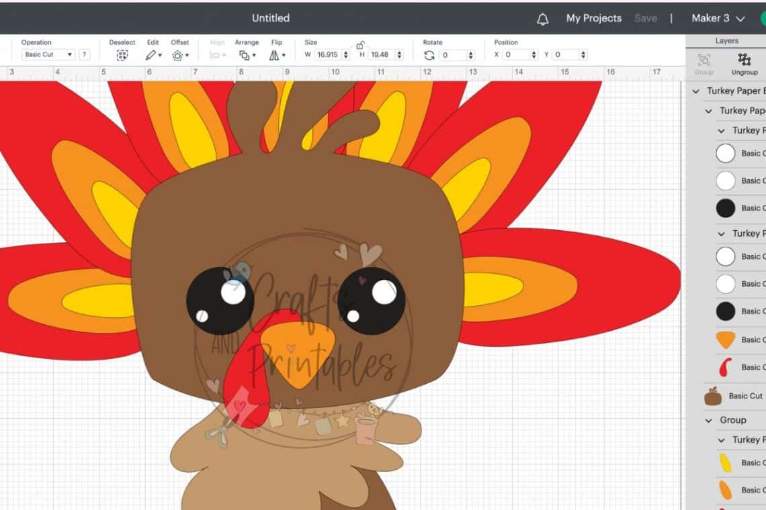
Task: Click the Deselect icon
Action: point(122,56)
